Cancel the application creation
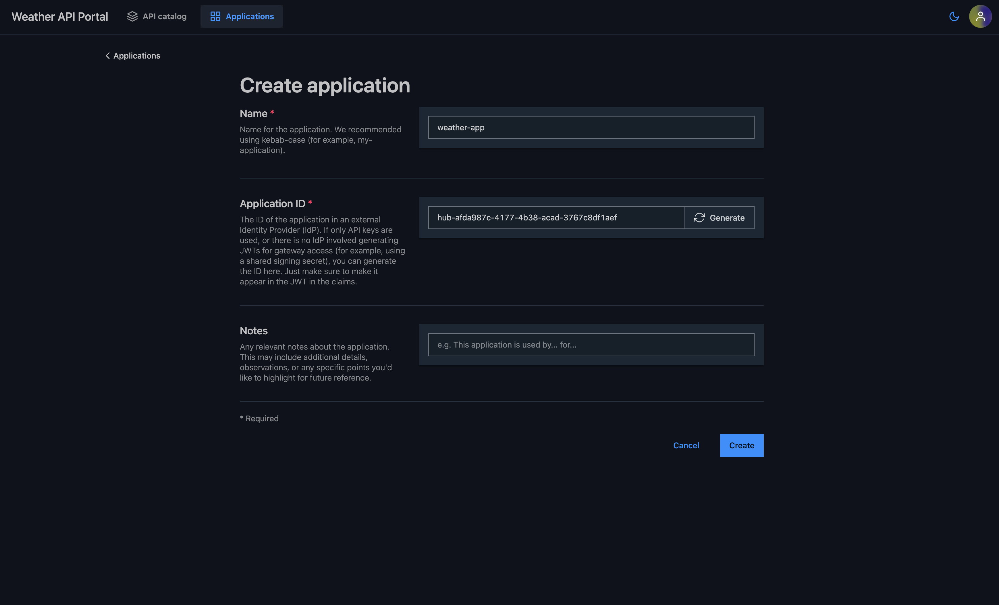Screen dimensions: 999x605 pyautogui.click(x=686, y=445)
